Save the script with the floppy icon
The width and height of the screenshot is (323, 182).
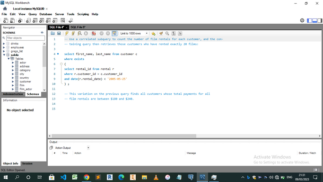point(59,34)
